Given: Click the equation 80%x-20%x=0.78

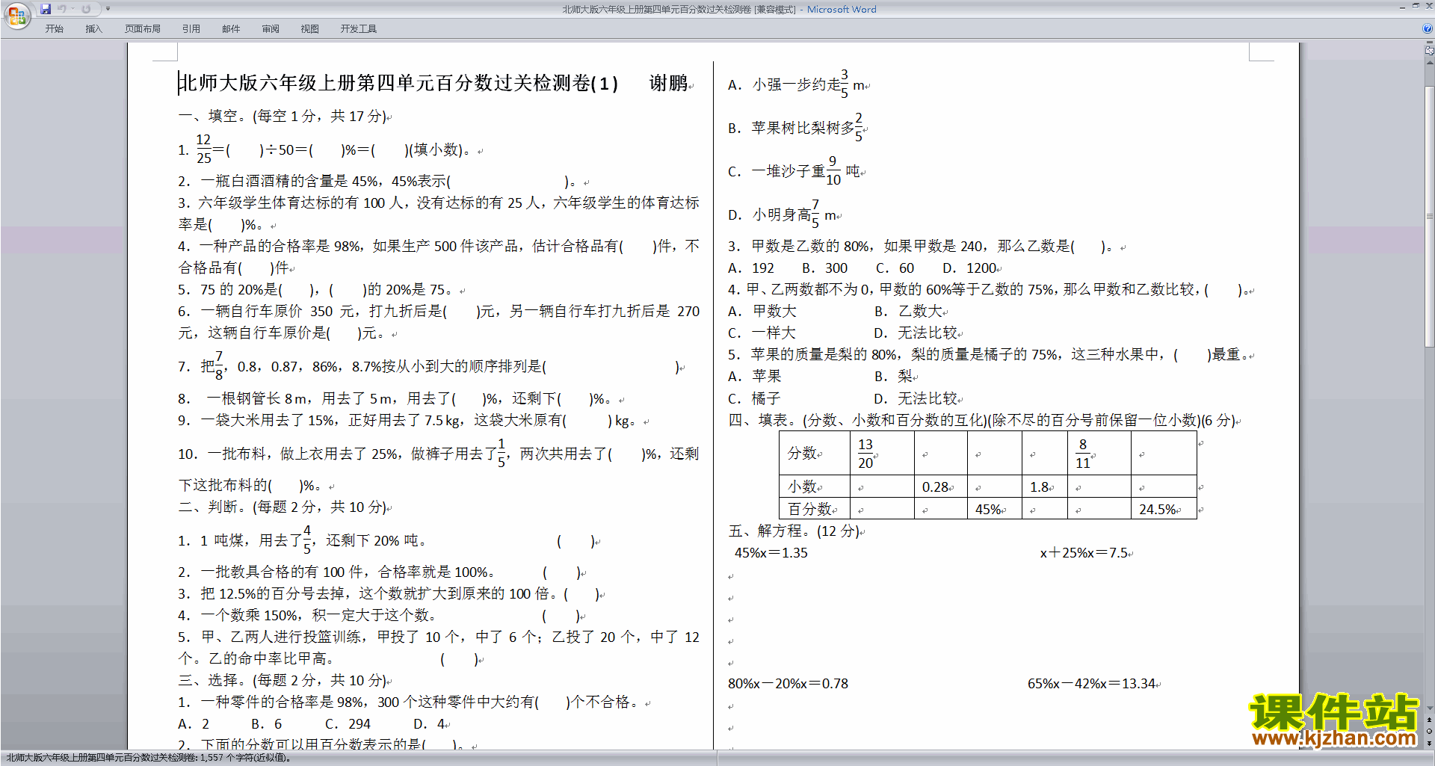Looking at the screenshot, I should coord(789,685).
